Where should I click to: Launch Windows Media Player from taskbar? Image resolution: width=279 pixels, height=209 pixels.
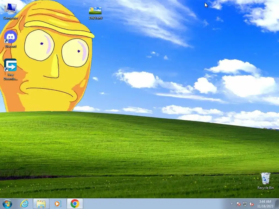[x=58, y=204]
